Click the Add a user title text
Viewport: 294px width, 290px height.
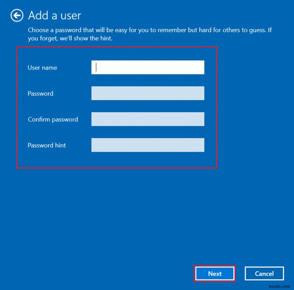54,15
